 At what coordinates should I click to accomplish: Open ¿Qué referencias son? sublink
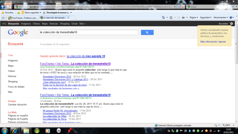[x=54, y=82]
